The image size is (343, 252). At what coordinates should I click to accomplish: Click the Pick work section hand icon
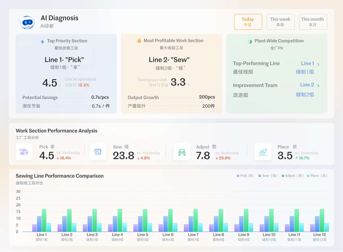[24, 152]
